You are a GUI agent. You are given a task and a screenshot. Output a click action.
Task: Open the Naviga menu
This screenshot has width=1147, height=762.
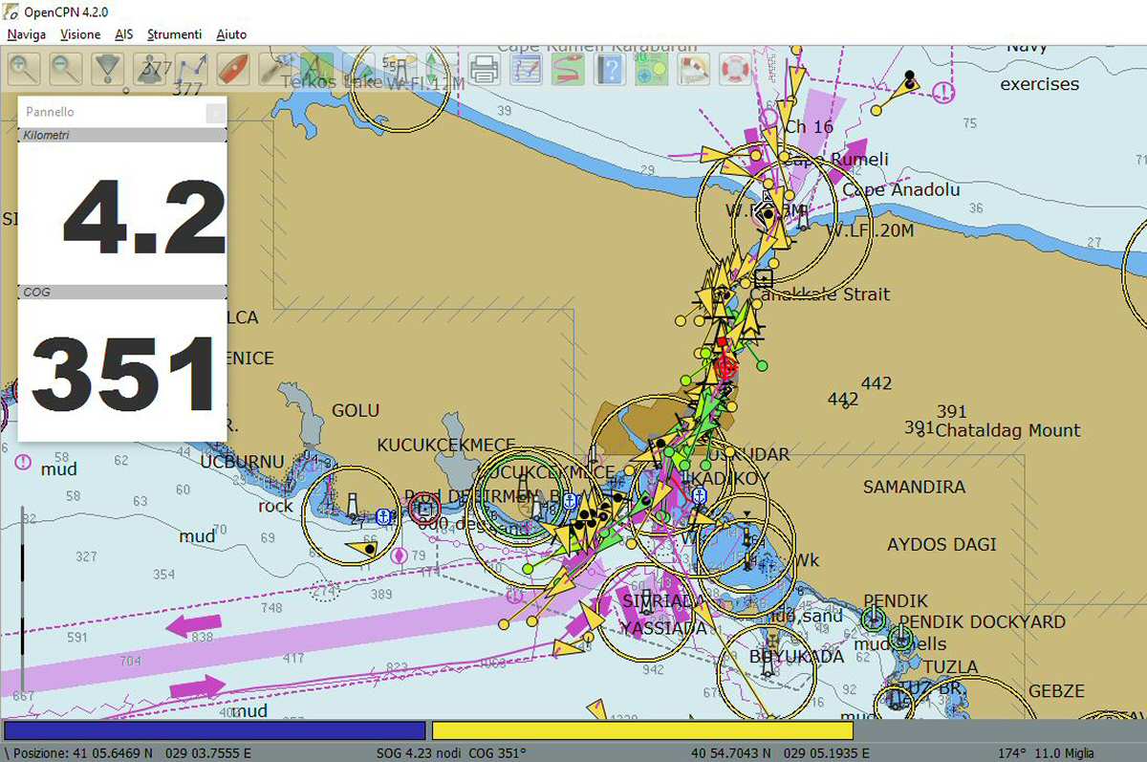click(26, 34)
